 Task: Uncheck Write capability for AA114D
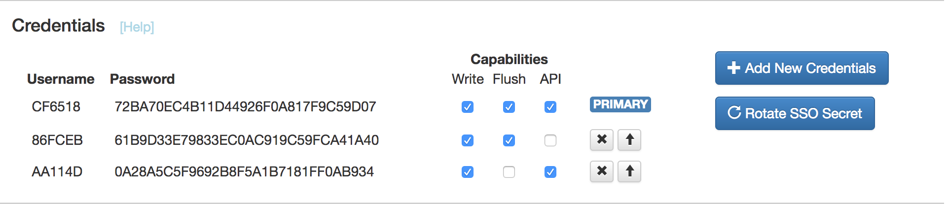(x=468, y=172)
